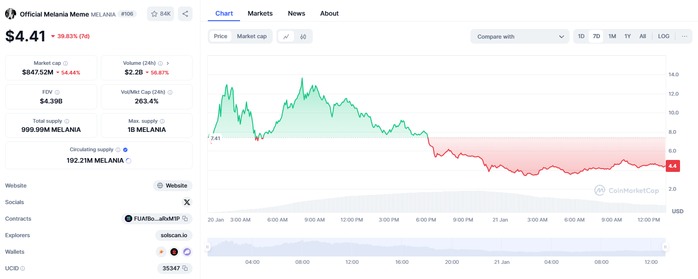Viewport: 698px width, 279px height.
Task: Click the FDV info icon
Action: coord(57,92)
